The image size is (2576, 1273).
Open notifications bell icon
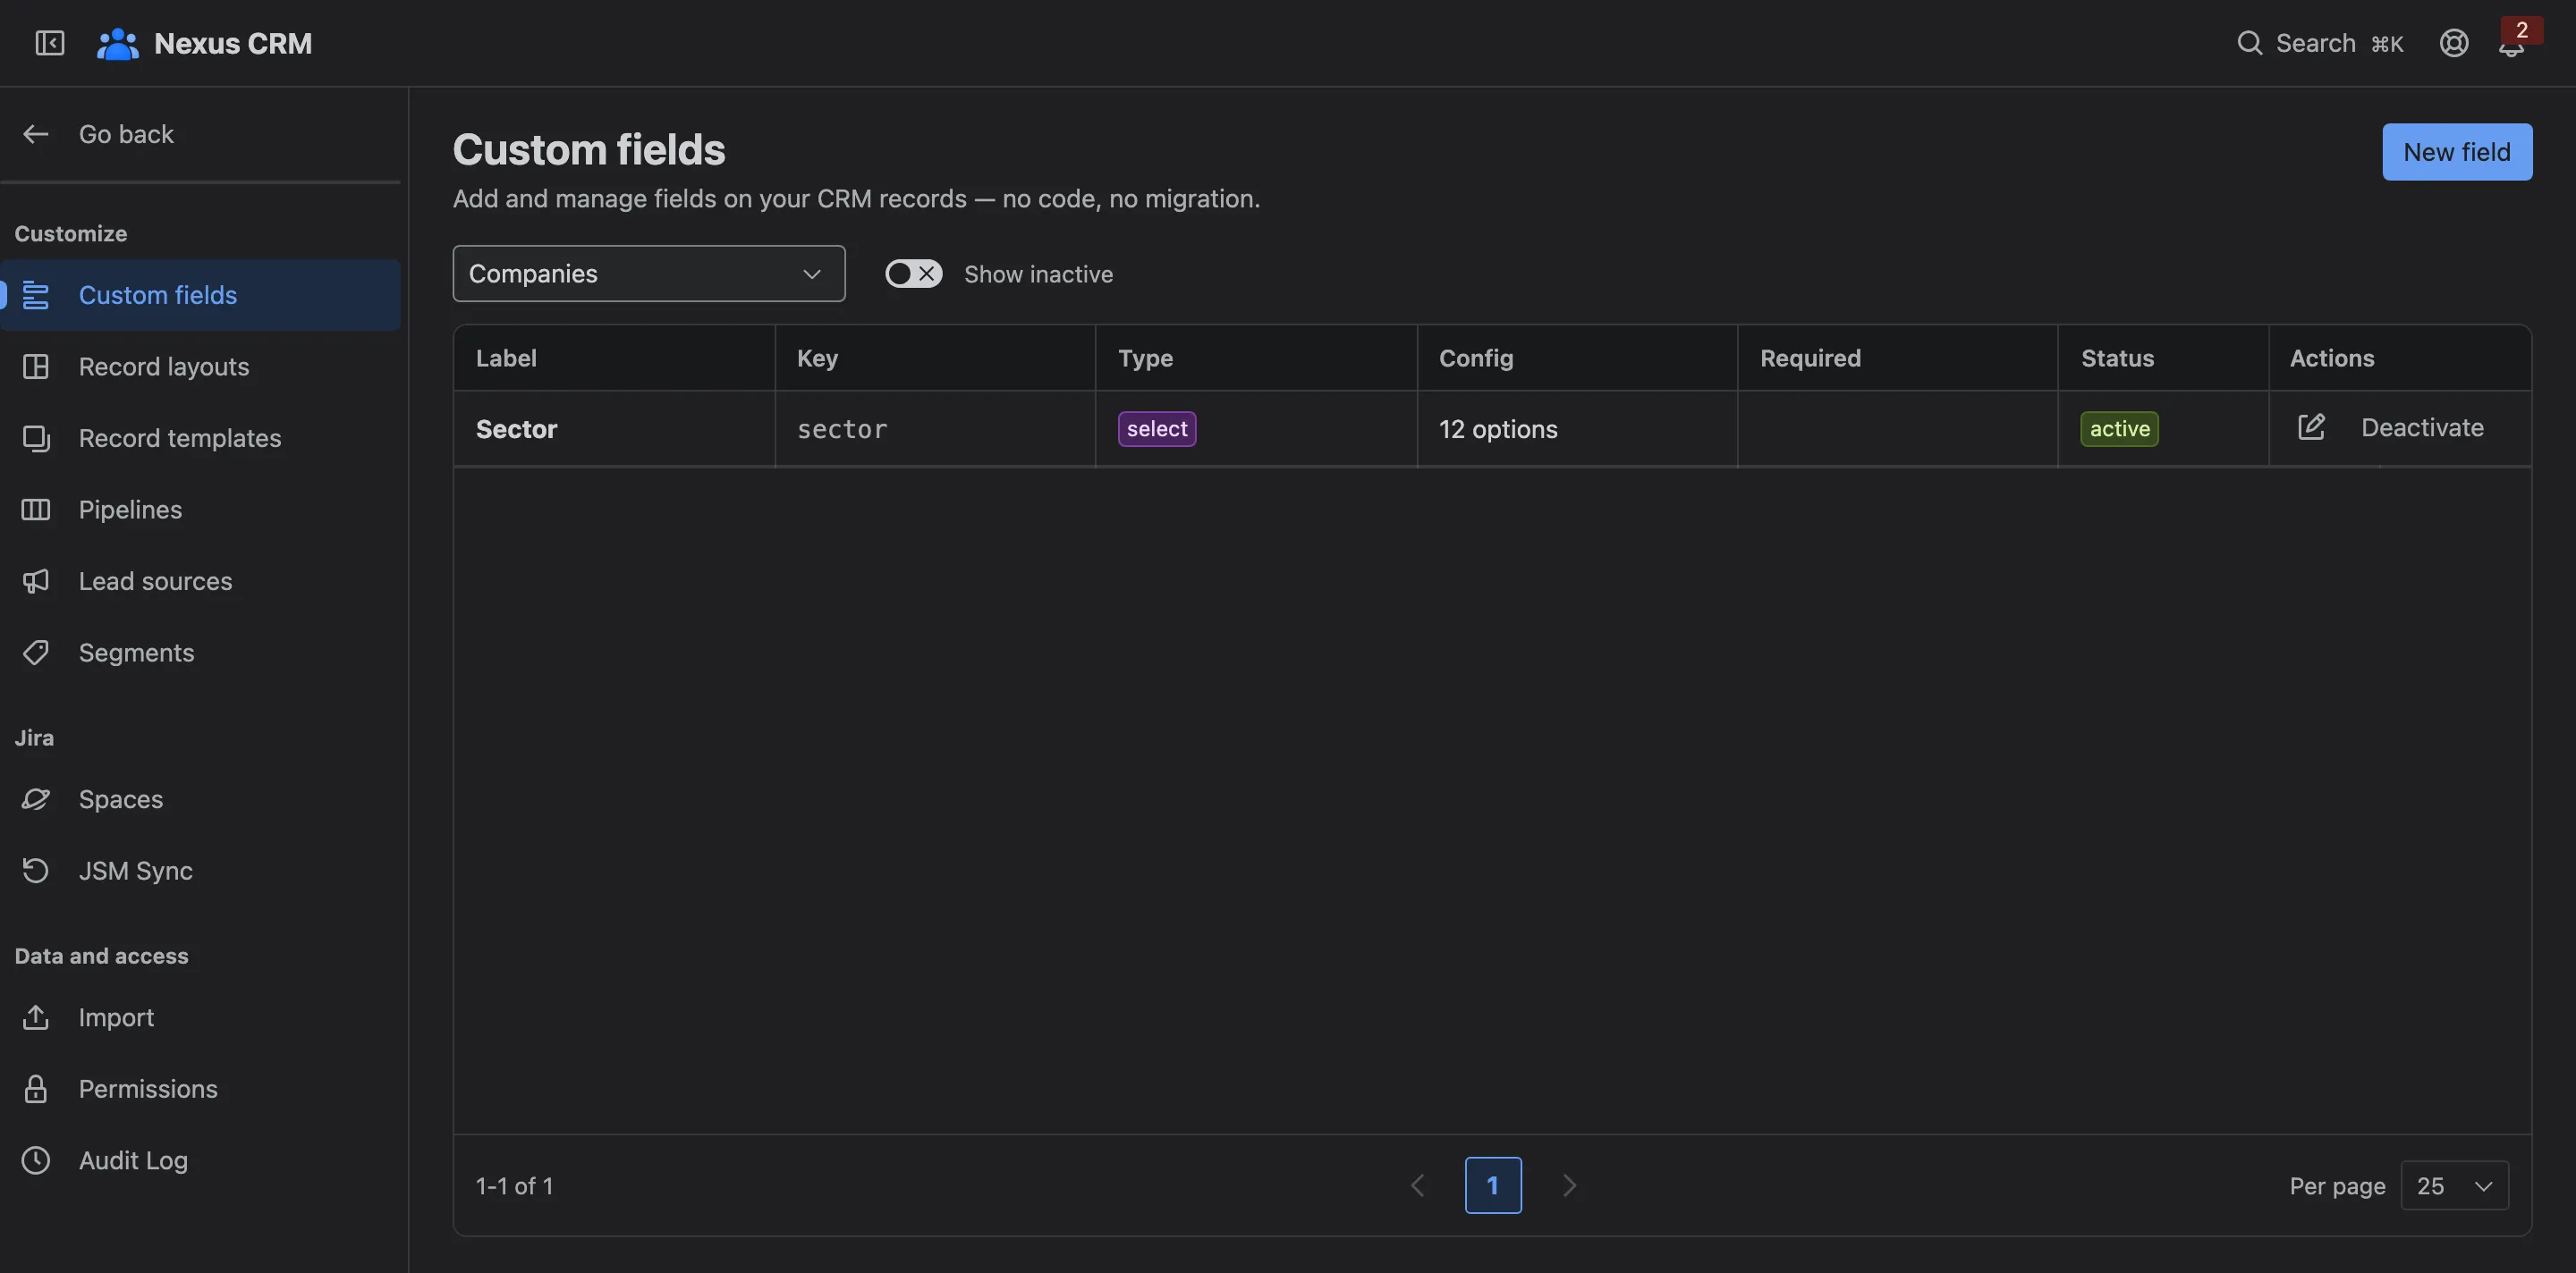2511,46
